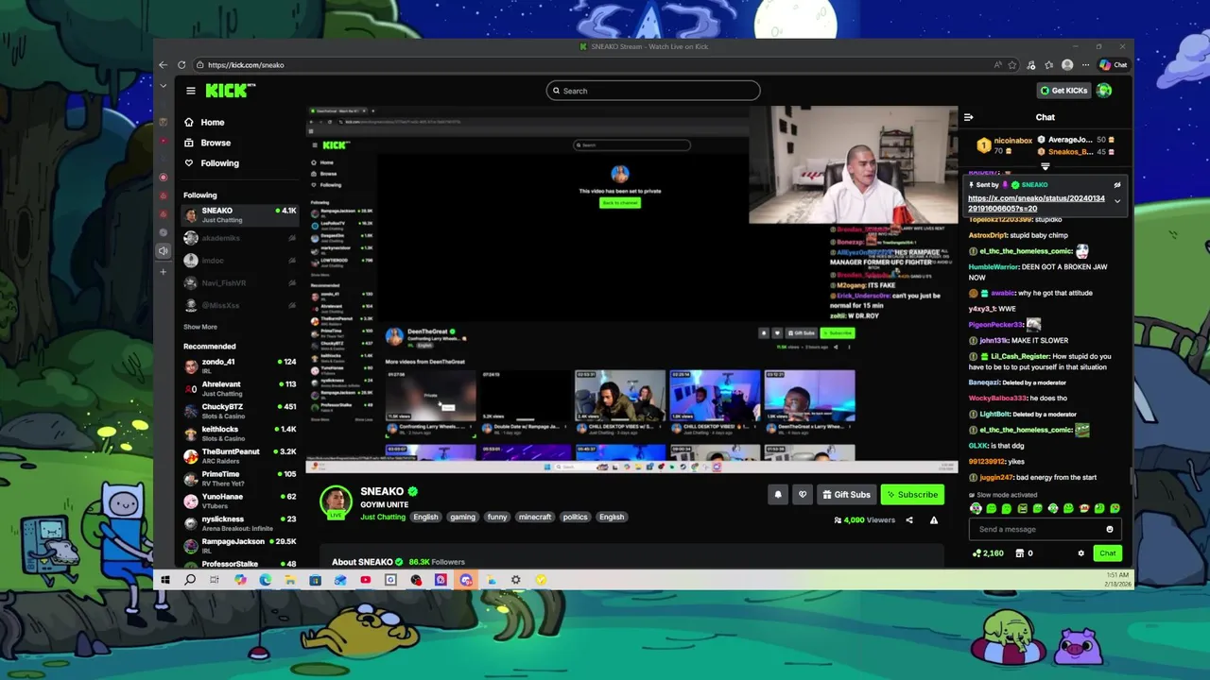Open recommended channel zondo_41
The width and height of the screenshot is (1210, 680).
(x=239, y=366)
